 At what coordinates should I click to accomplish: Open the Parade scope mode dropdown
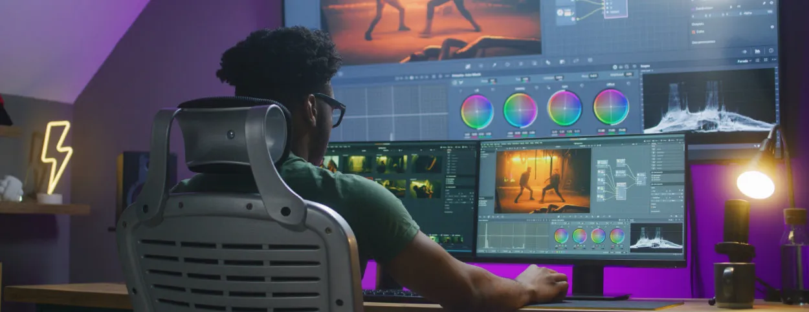click(743, 61)
